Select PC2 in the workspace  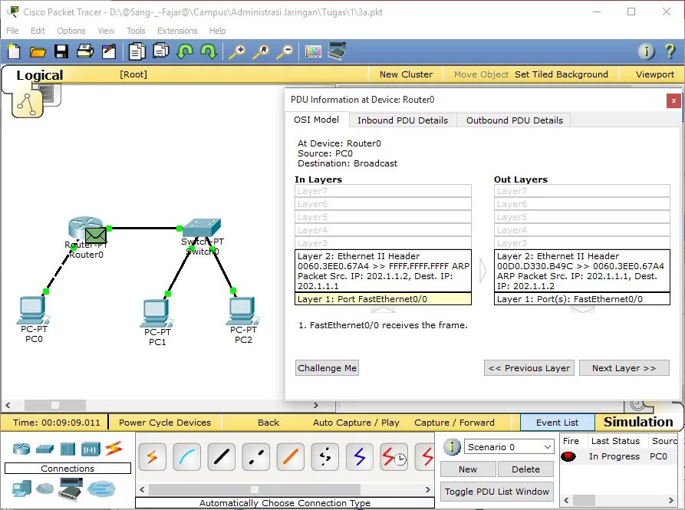242,311
